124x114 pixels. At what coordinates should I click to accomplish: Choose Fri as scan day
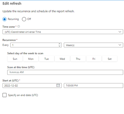94,59
